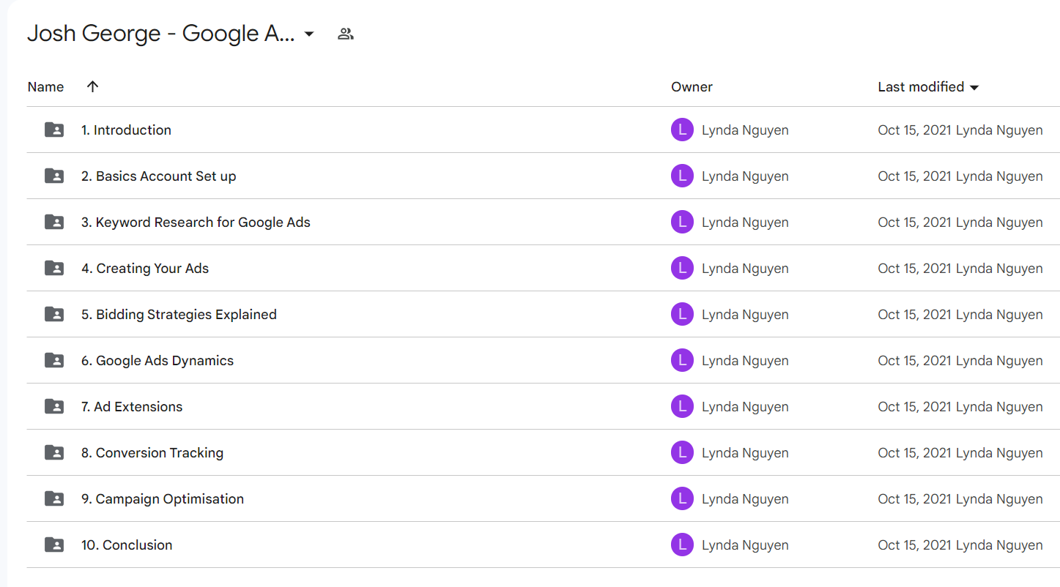The height and width of the screenshot is (587, 1060).
Task: Select the '10. Conclusion' folder name
Action: click(127, 545)
